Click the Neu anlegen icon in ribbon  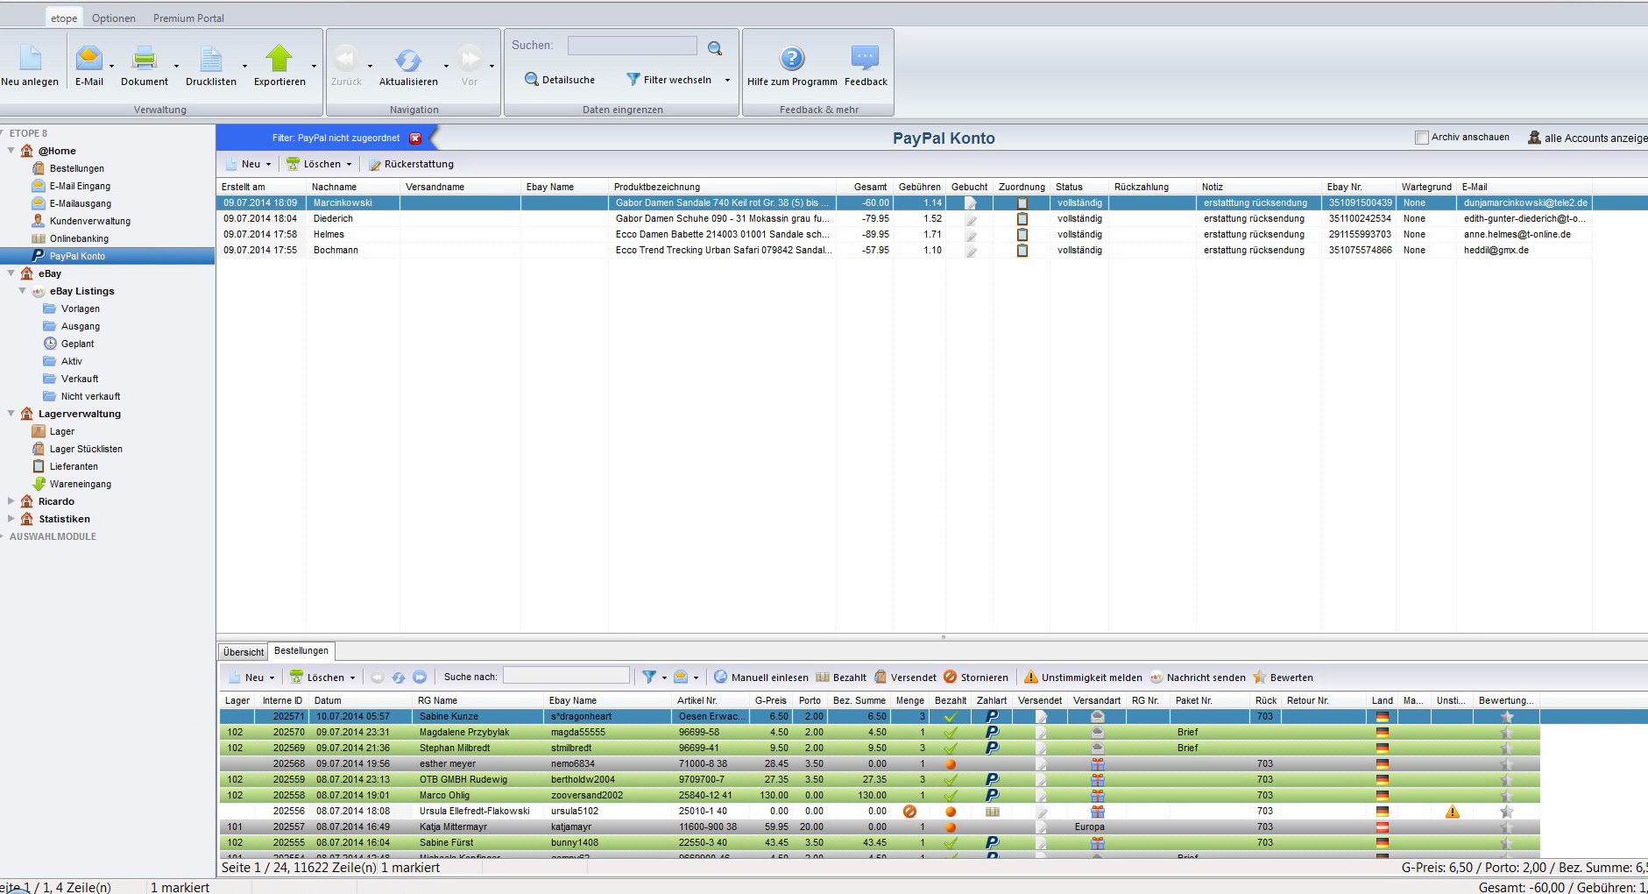31,59
